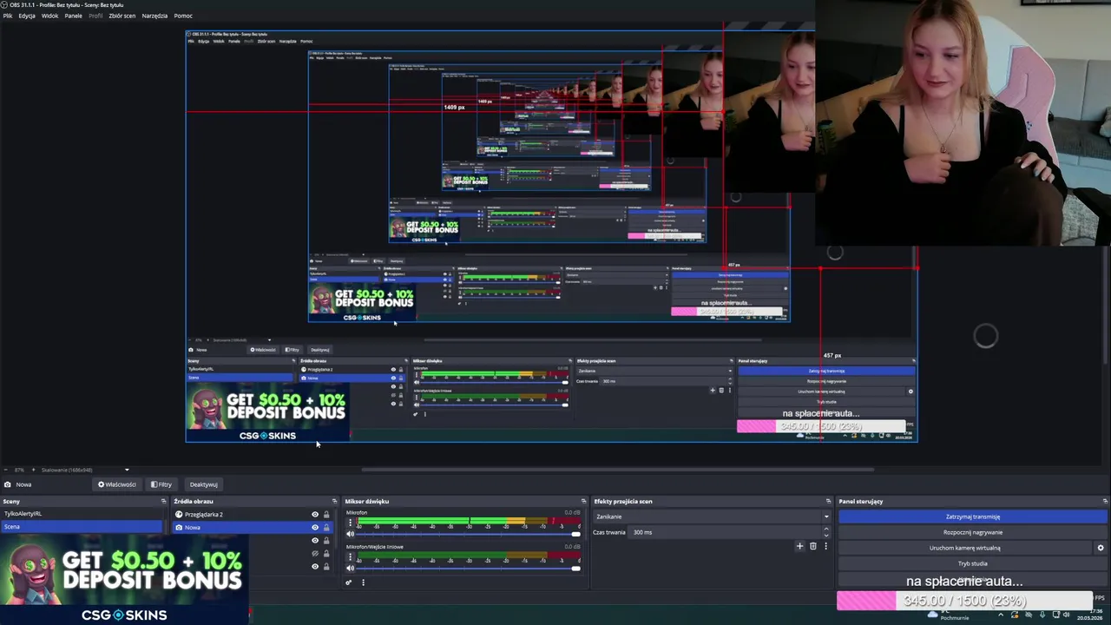Image resolution: width=1111 pixels, height=625 pixels.
Task: Click Uruchom kamerę wirtualną
Action: coord(964,548)
